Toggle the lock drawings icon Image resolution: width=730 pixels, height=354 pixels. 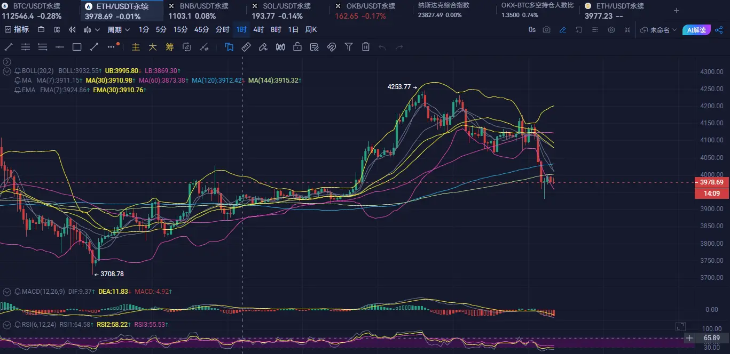click(x=297, y=47)
